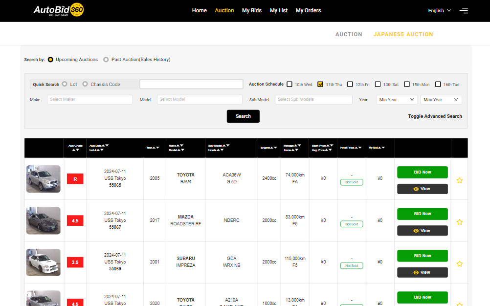View the Mazda Roadster RF listing
Viewport: 490px width, 306px height.
(422, 231)
